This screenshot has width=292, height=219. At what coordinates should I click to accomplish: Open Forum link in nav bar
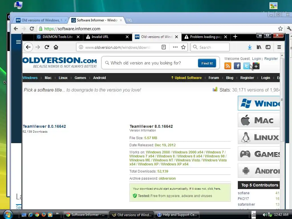[214, 78]
